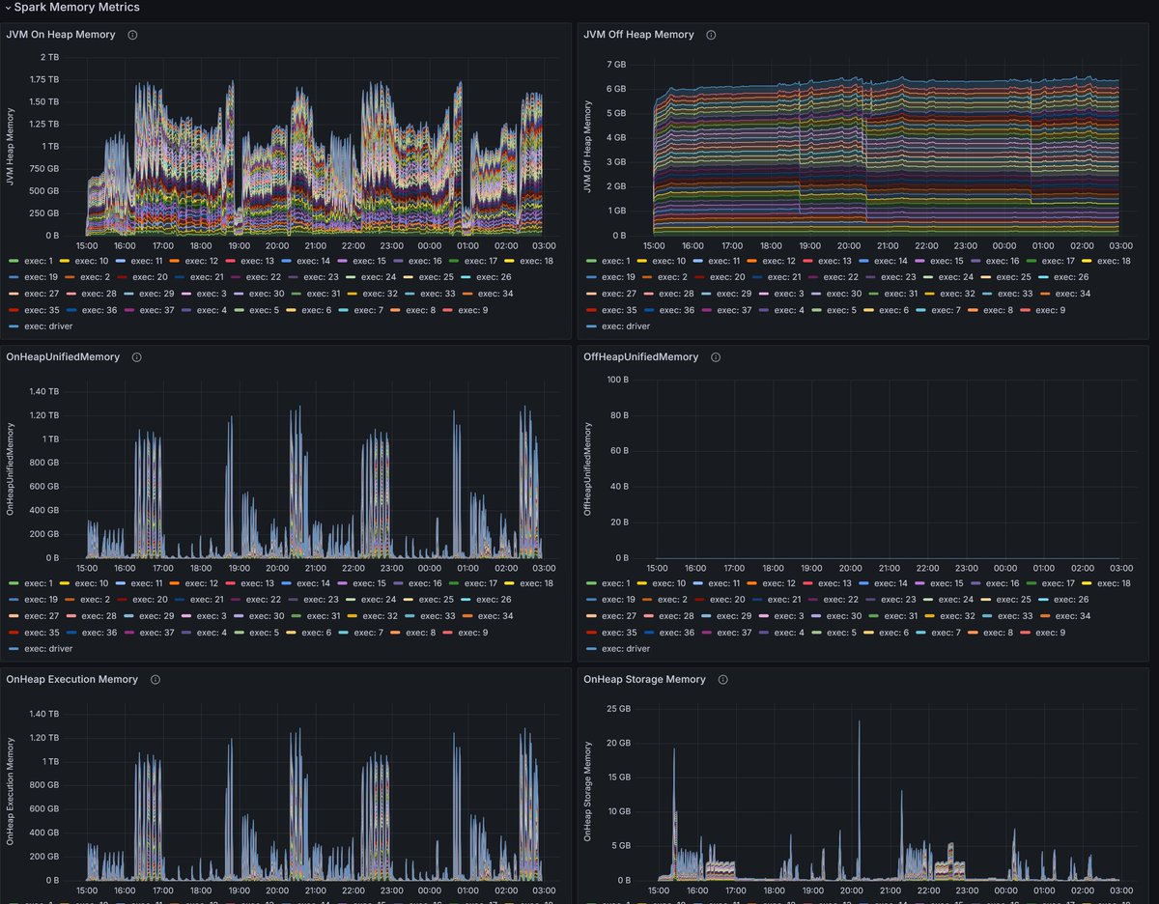Viewport: 1159px width, 904px height.
Task: Toggle exec: 13 in OffHeapUnifiedMemory legend
Action: 834,583
